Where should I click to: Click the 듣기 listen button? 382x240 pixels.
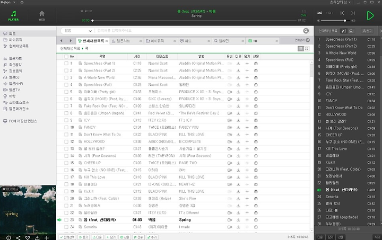click(84, 237)
